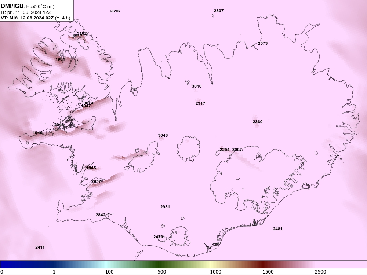The image size is (367, 275).
Task: Click the map value 2842
Action: (101, 215)
